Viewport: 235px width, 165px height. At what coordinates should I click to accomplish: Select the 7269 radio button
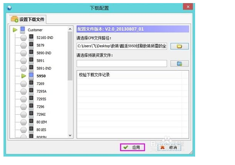click(x=23, y=84)
